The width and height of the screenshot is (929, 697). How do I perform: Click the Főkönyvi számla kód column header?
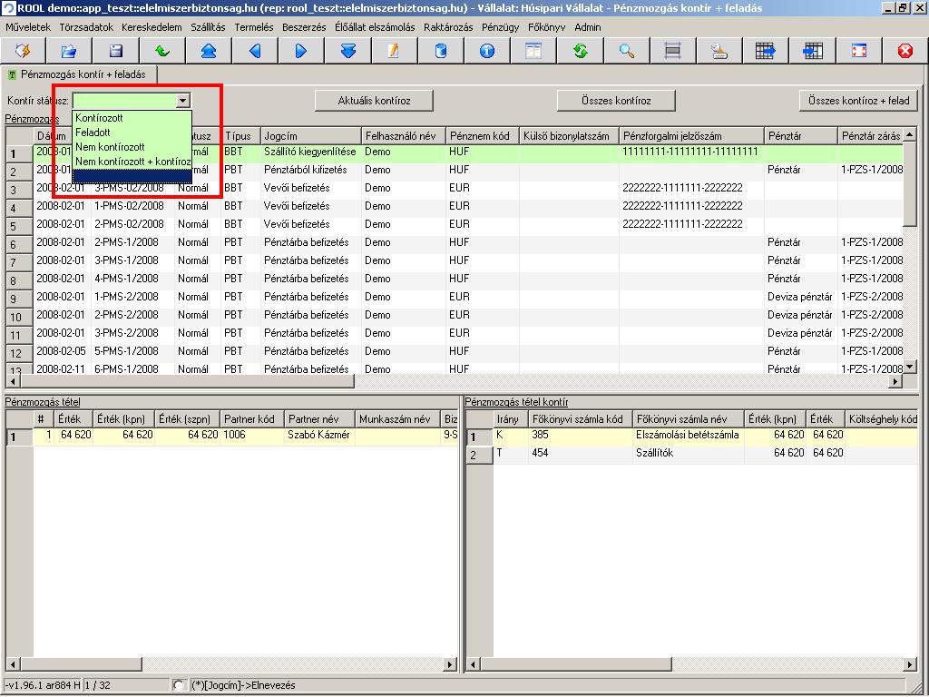click(580, 419)
